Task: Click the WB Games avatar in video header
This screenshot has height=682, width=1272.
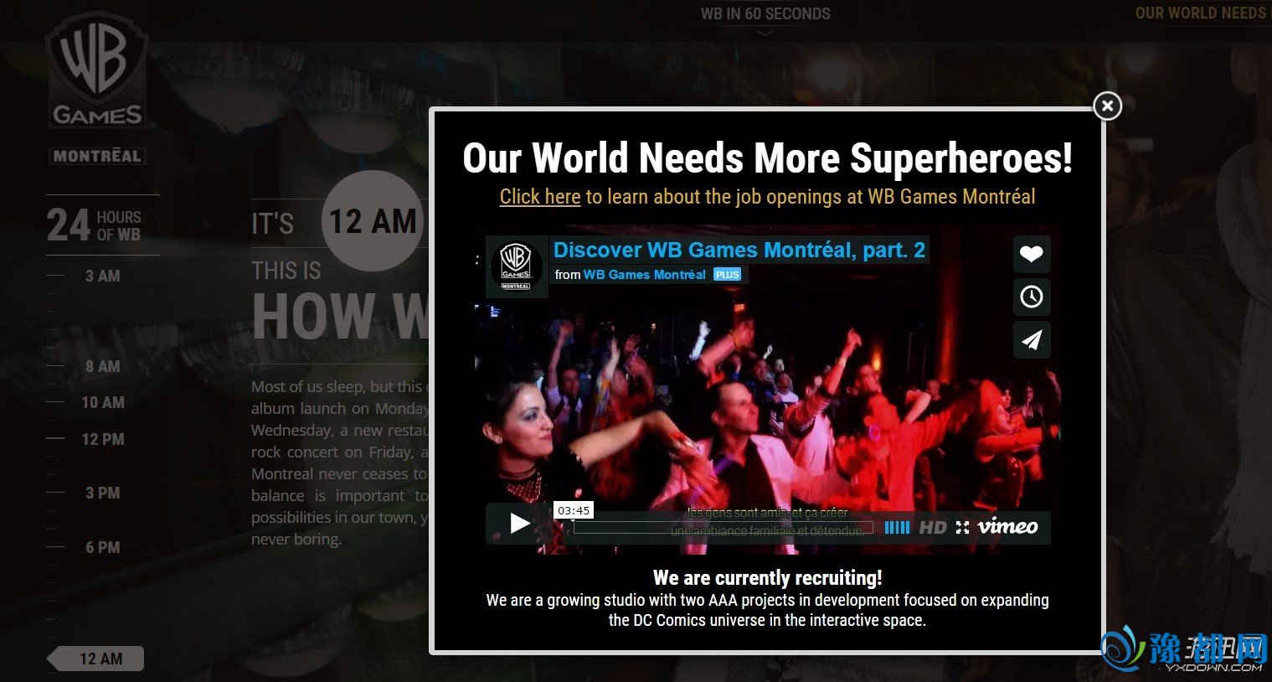Action: click(516, 266)
